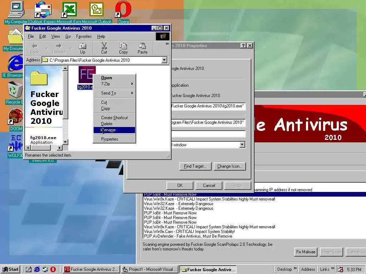
Task: Choose Cut in the context menu
Action: pos(114,102)
